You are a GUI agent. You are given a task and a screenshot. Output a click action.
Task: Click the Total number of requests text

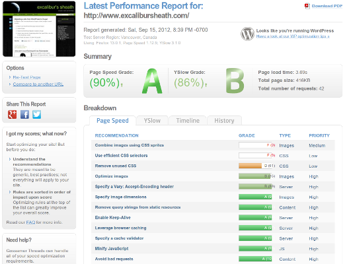point(291,88)
